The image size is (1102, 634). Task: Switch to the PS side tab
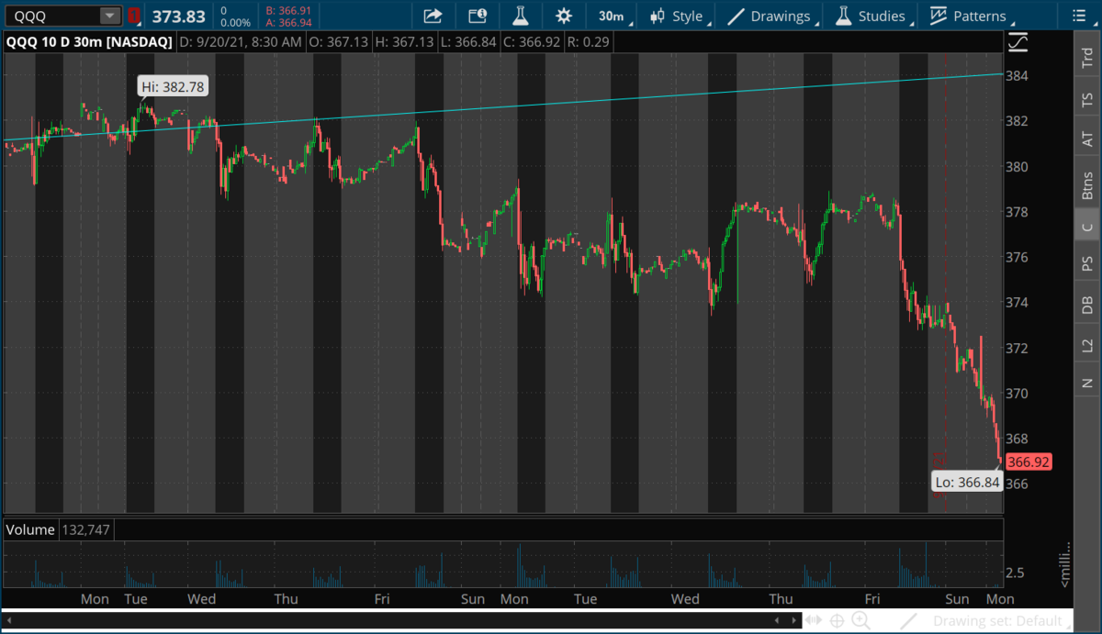tap(1087, 263)
